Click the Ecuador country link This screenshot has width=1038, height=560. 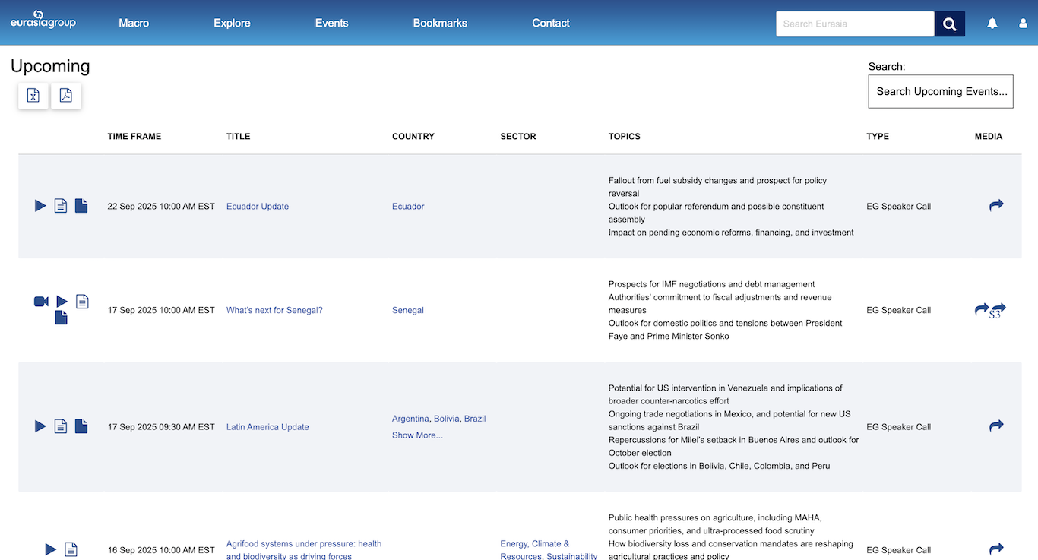pyautogui.click(x=408, y=207)
